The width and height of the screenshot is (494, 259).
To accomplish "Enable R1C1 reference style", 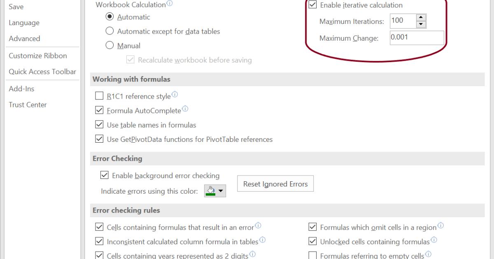I will coord(99,97).
